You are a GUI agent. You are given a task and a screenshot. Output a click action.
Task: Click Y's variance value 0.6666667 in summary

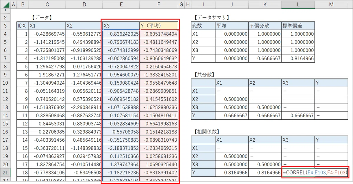tap(265, 58)
